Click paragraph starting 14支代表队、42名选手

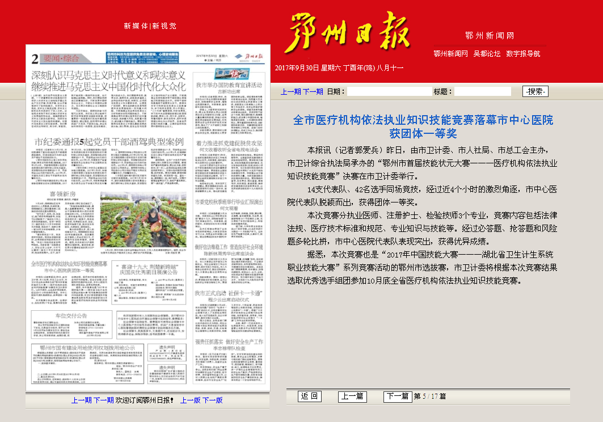[x=422, y=196]
